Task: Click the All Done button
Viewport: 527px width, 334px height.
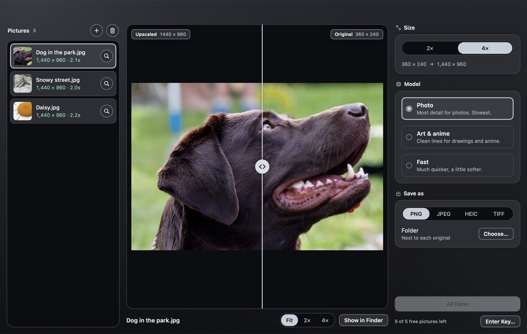Action: [457, 304]
